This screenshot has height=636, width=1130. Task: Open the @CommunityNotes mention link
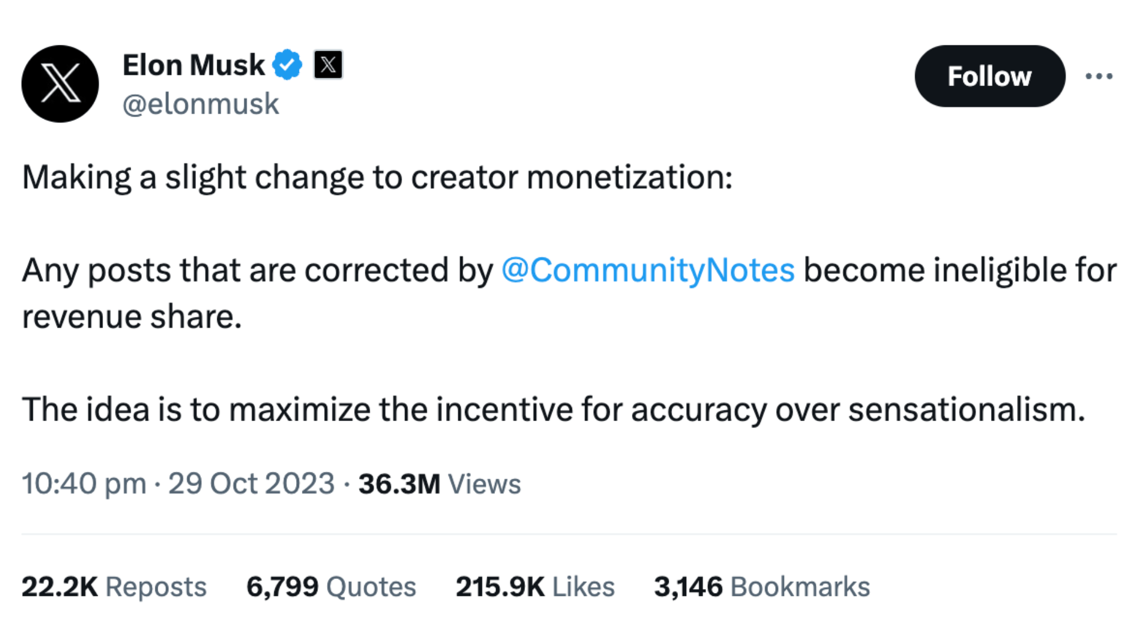pos(647,270)
